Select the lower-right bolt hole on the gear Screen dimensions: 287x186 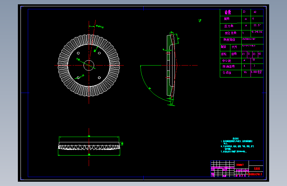click(x=99, y=78)
